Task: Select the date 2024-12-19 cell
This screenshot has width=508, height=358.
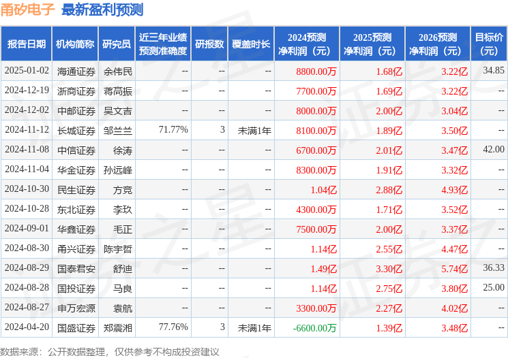Action: click(x=27, y=91)
